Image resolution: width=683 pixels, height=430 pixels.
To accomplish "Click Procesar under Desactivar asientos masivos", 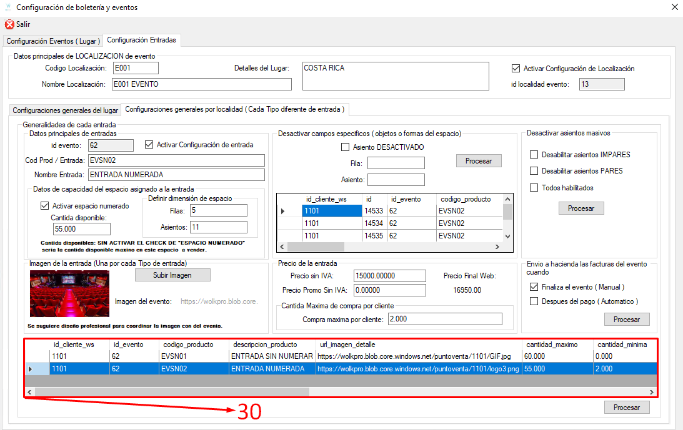I will (581, 208).
